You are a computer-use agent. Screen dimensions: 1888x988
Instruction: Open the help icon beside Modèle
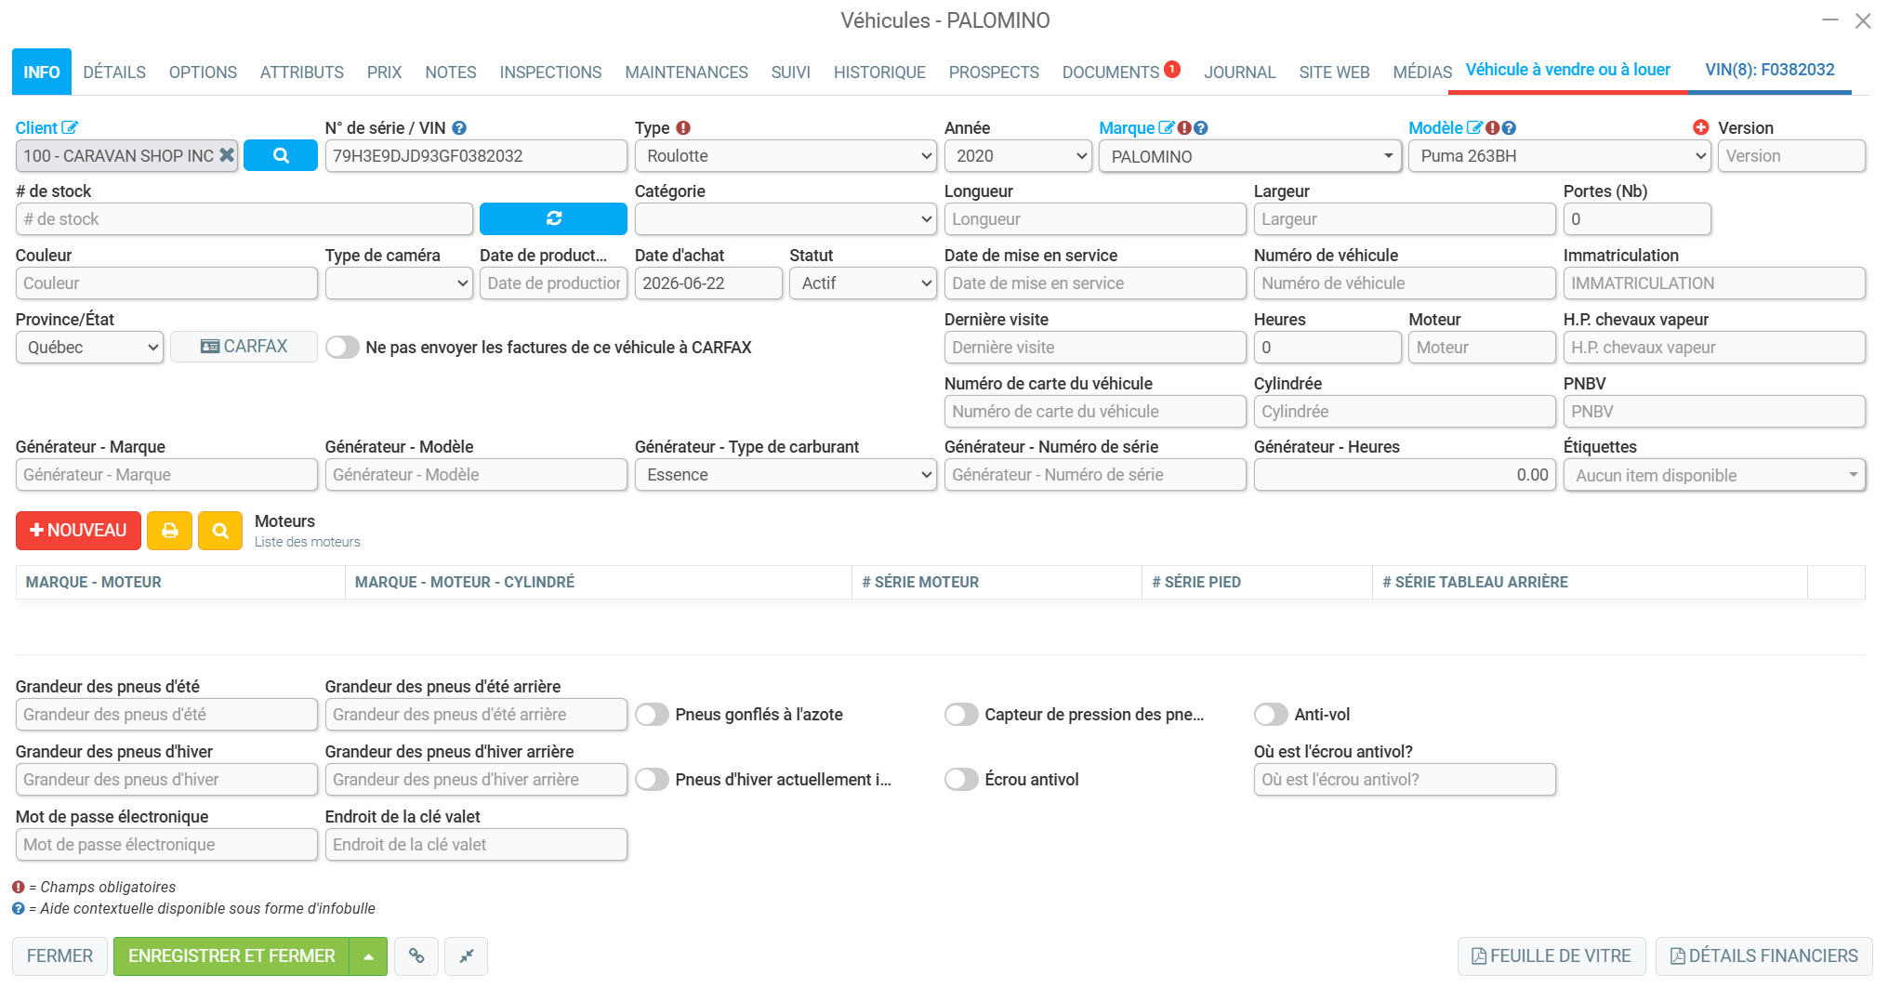tap(1509, 128)
